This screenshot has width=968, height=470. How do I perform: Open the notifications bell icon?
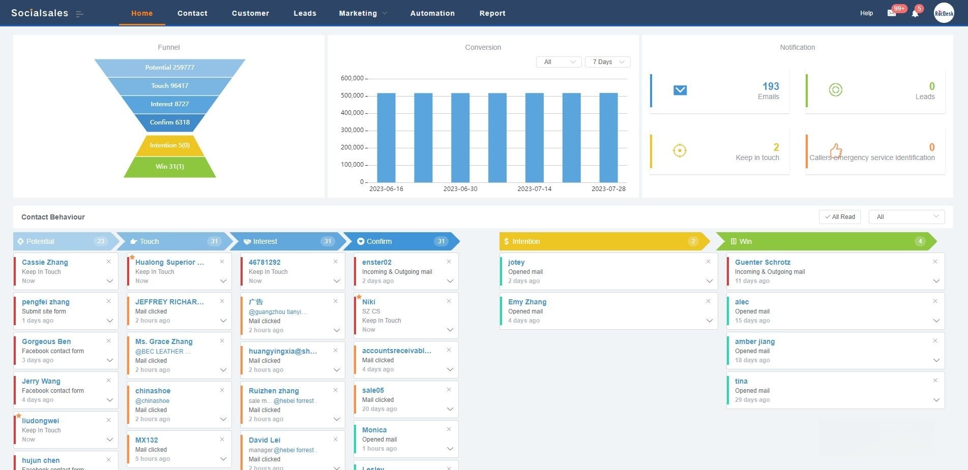(x=915, y=13)
